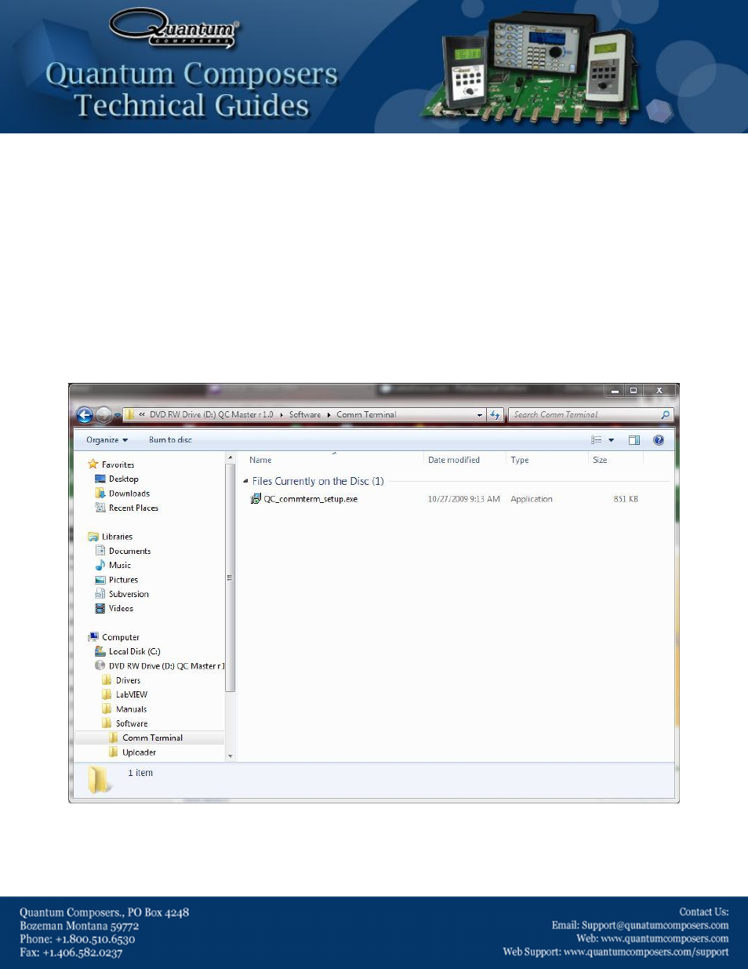Open Downloads in Favorites
Screen dimensions: 748x969
[122, 494]
